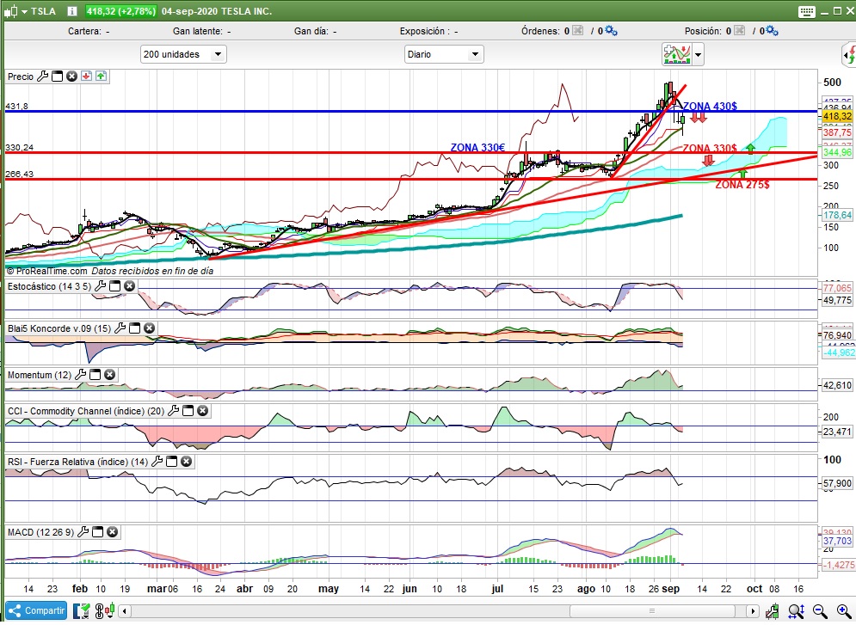This screenshot has width=856, height=625.
Task: Click the TSLA info icon
Action: pyautogui.click(x=71, y=11)
